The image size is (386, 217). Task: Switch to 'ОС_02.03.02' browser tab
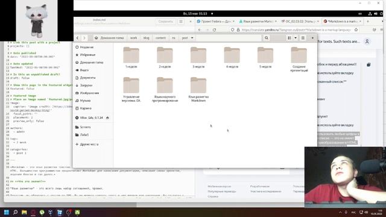pos(300,22)
